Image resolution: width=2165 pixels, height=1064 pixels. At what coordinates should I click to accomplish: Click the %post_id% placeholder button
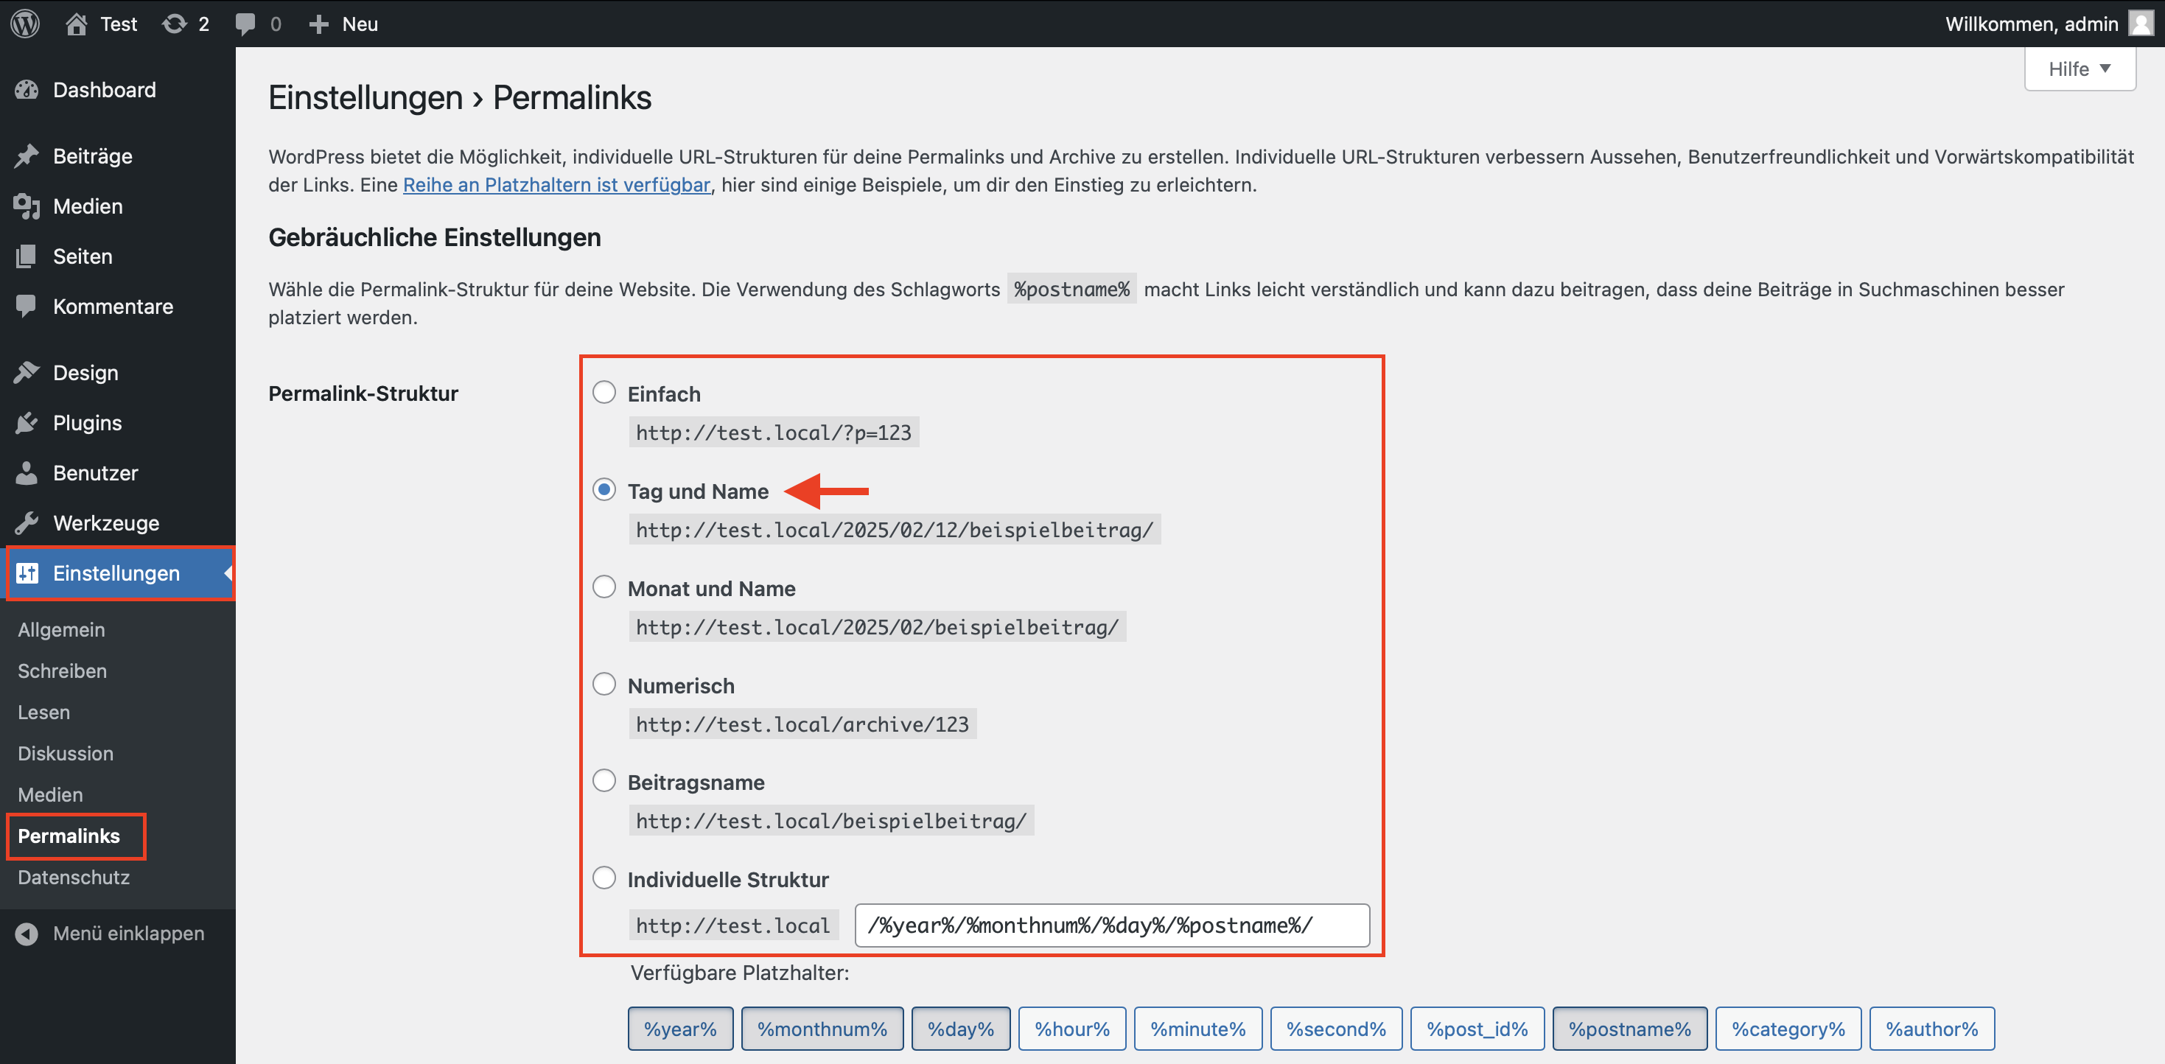(x=1477, y=1029)
